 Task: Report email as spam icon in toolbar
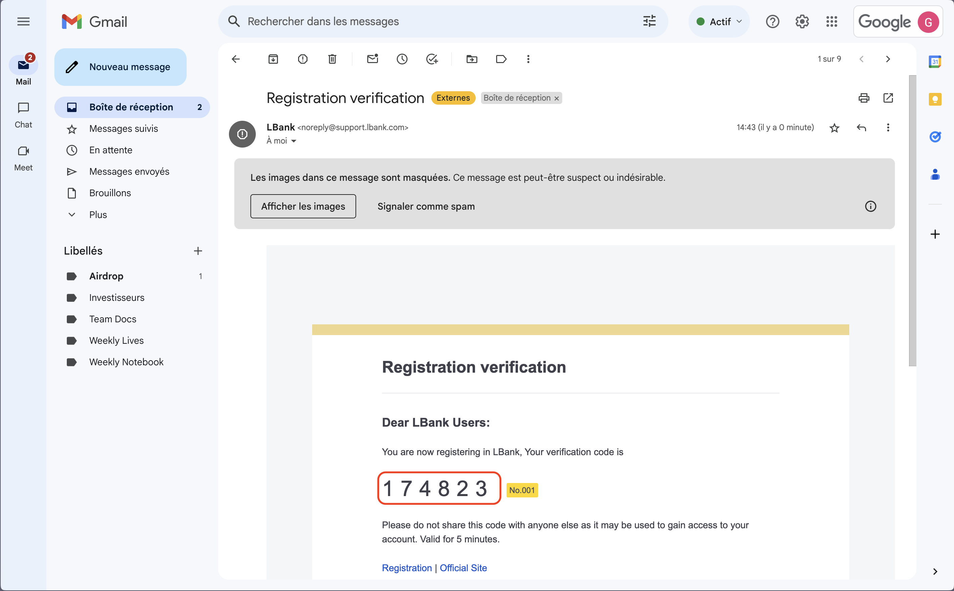click(x=303, y=59)
